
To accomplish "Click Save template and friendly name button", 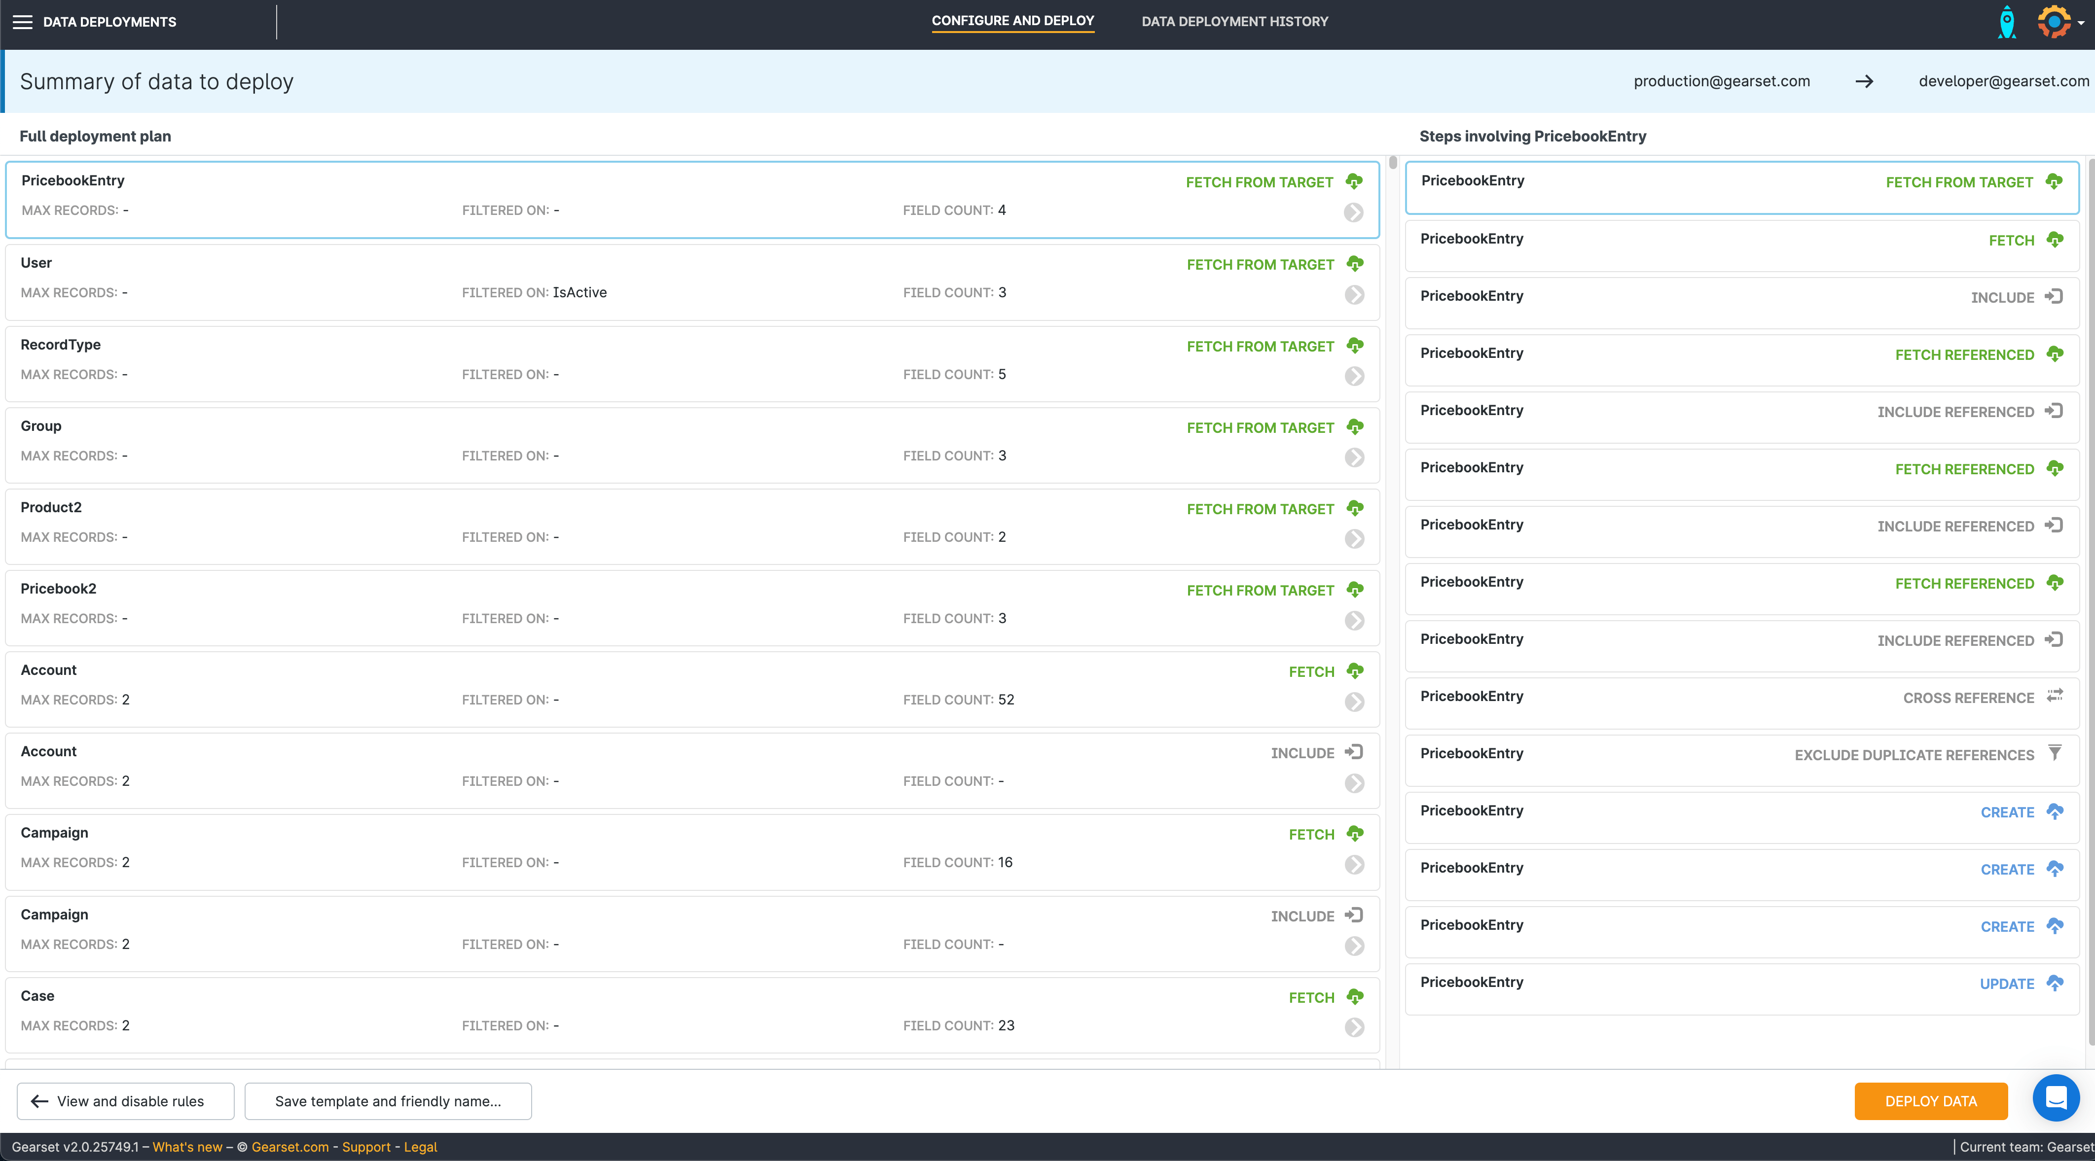I will [388, 1101].
